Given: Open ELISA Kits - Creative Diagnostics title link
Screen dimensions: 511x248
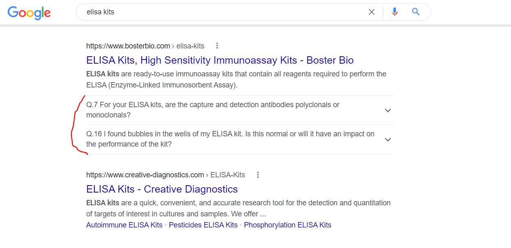Looking at the screenshot, I should click(x=162, y=189).
